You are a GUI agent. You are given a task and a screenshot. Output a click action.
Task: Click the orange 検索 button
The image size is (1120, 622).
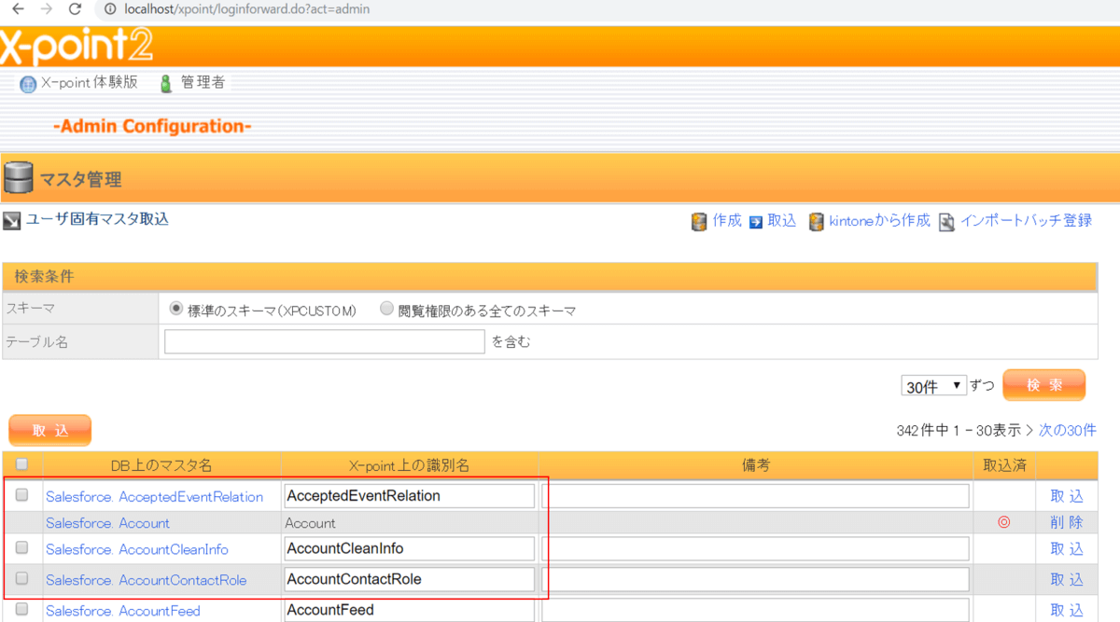coord(1043,385)
